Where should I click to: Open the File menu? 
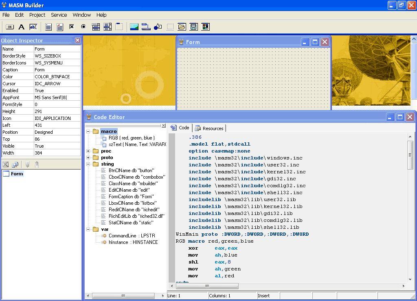6,15
